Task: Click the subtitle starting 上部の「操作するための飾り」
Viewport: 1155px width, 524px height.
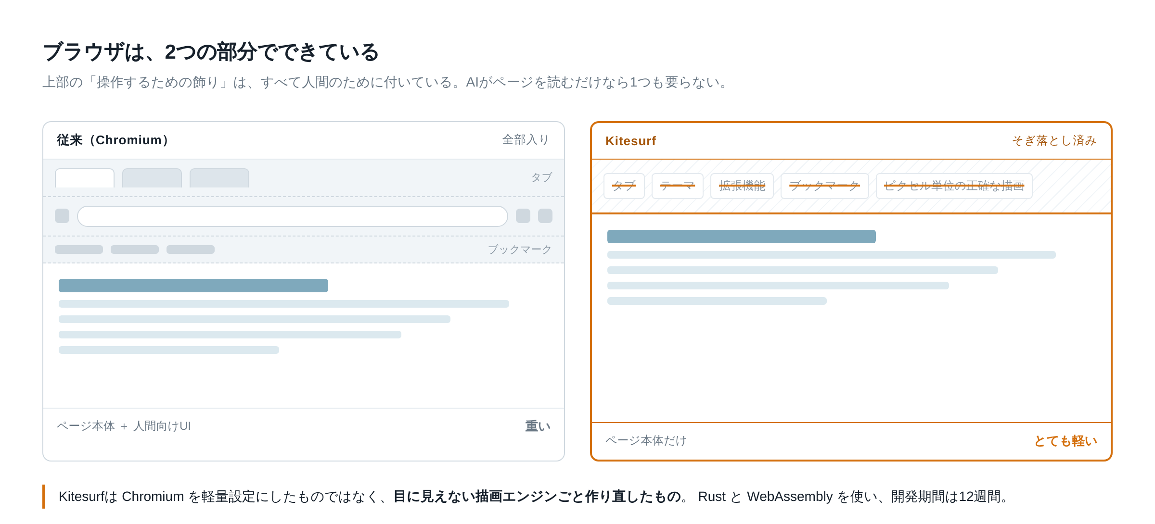Action: point(387,82)
